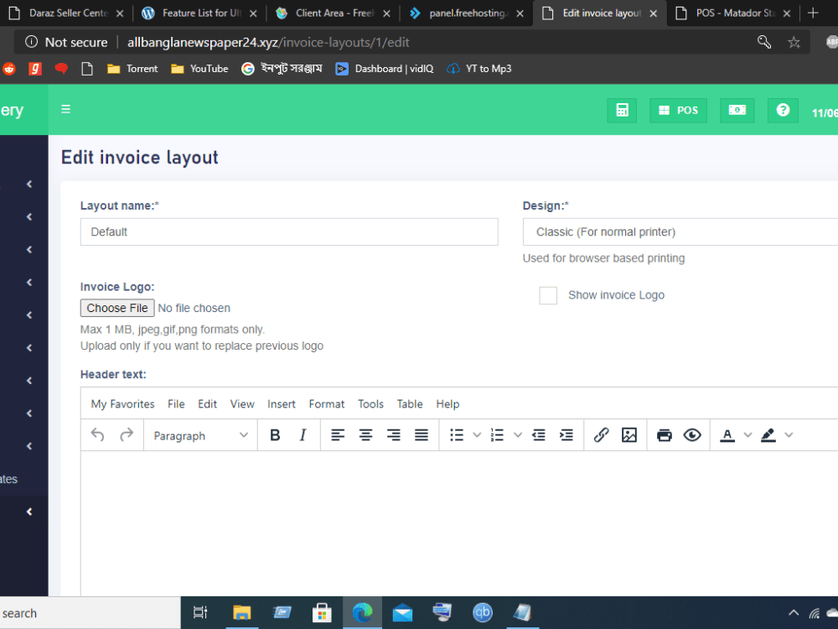Toggle italic formatting in editor

pyautogui.click(x=303, y=434)
